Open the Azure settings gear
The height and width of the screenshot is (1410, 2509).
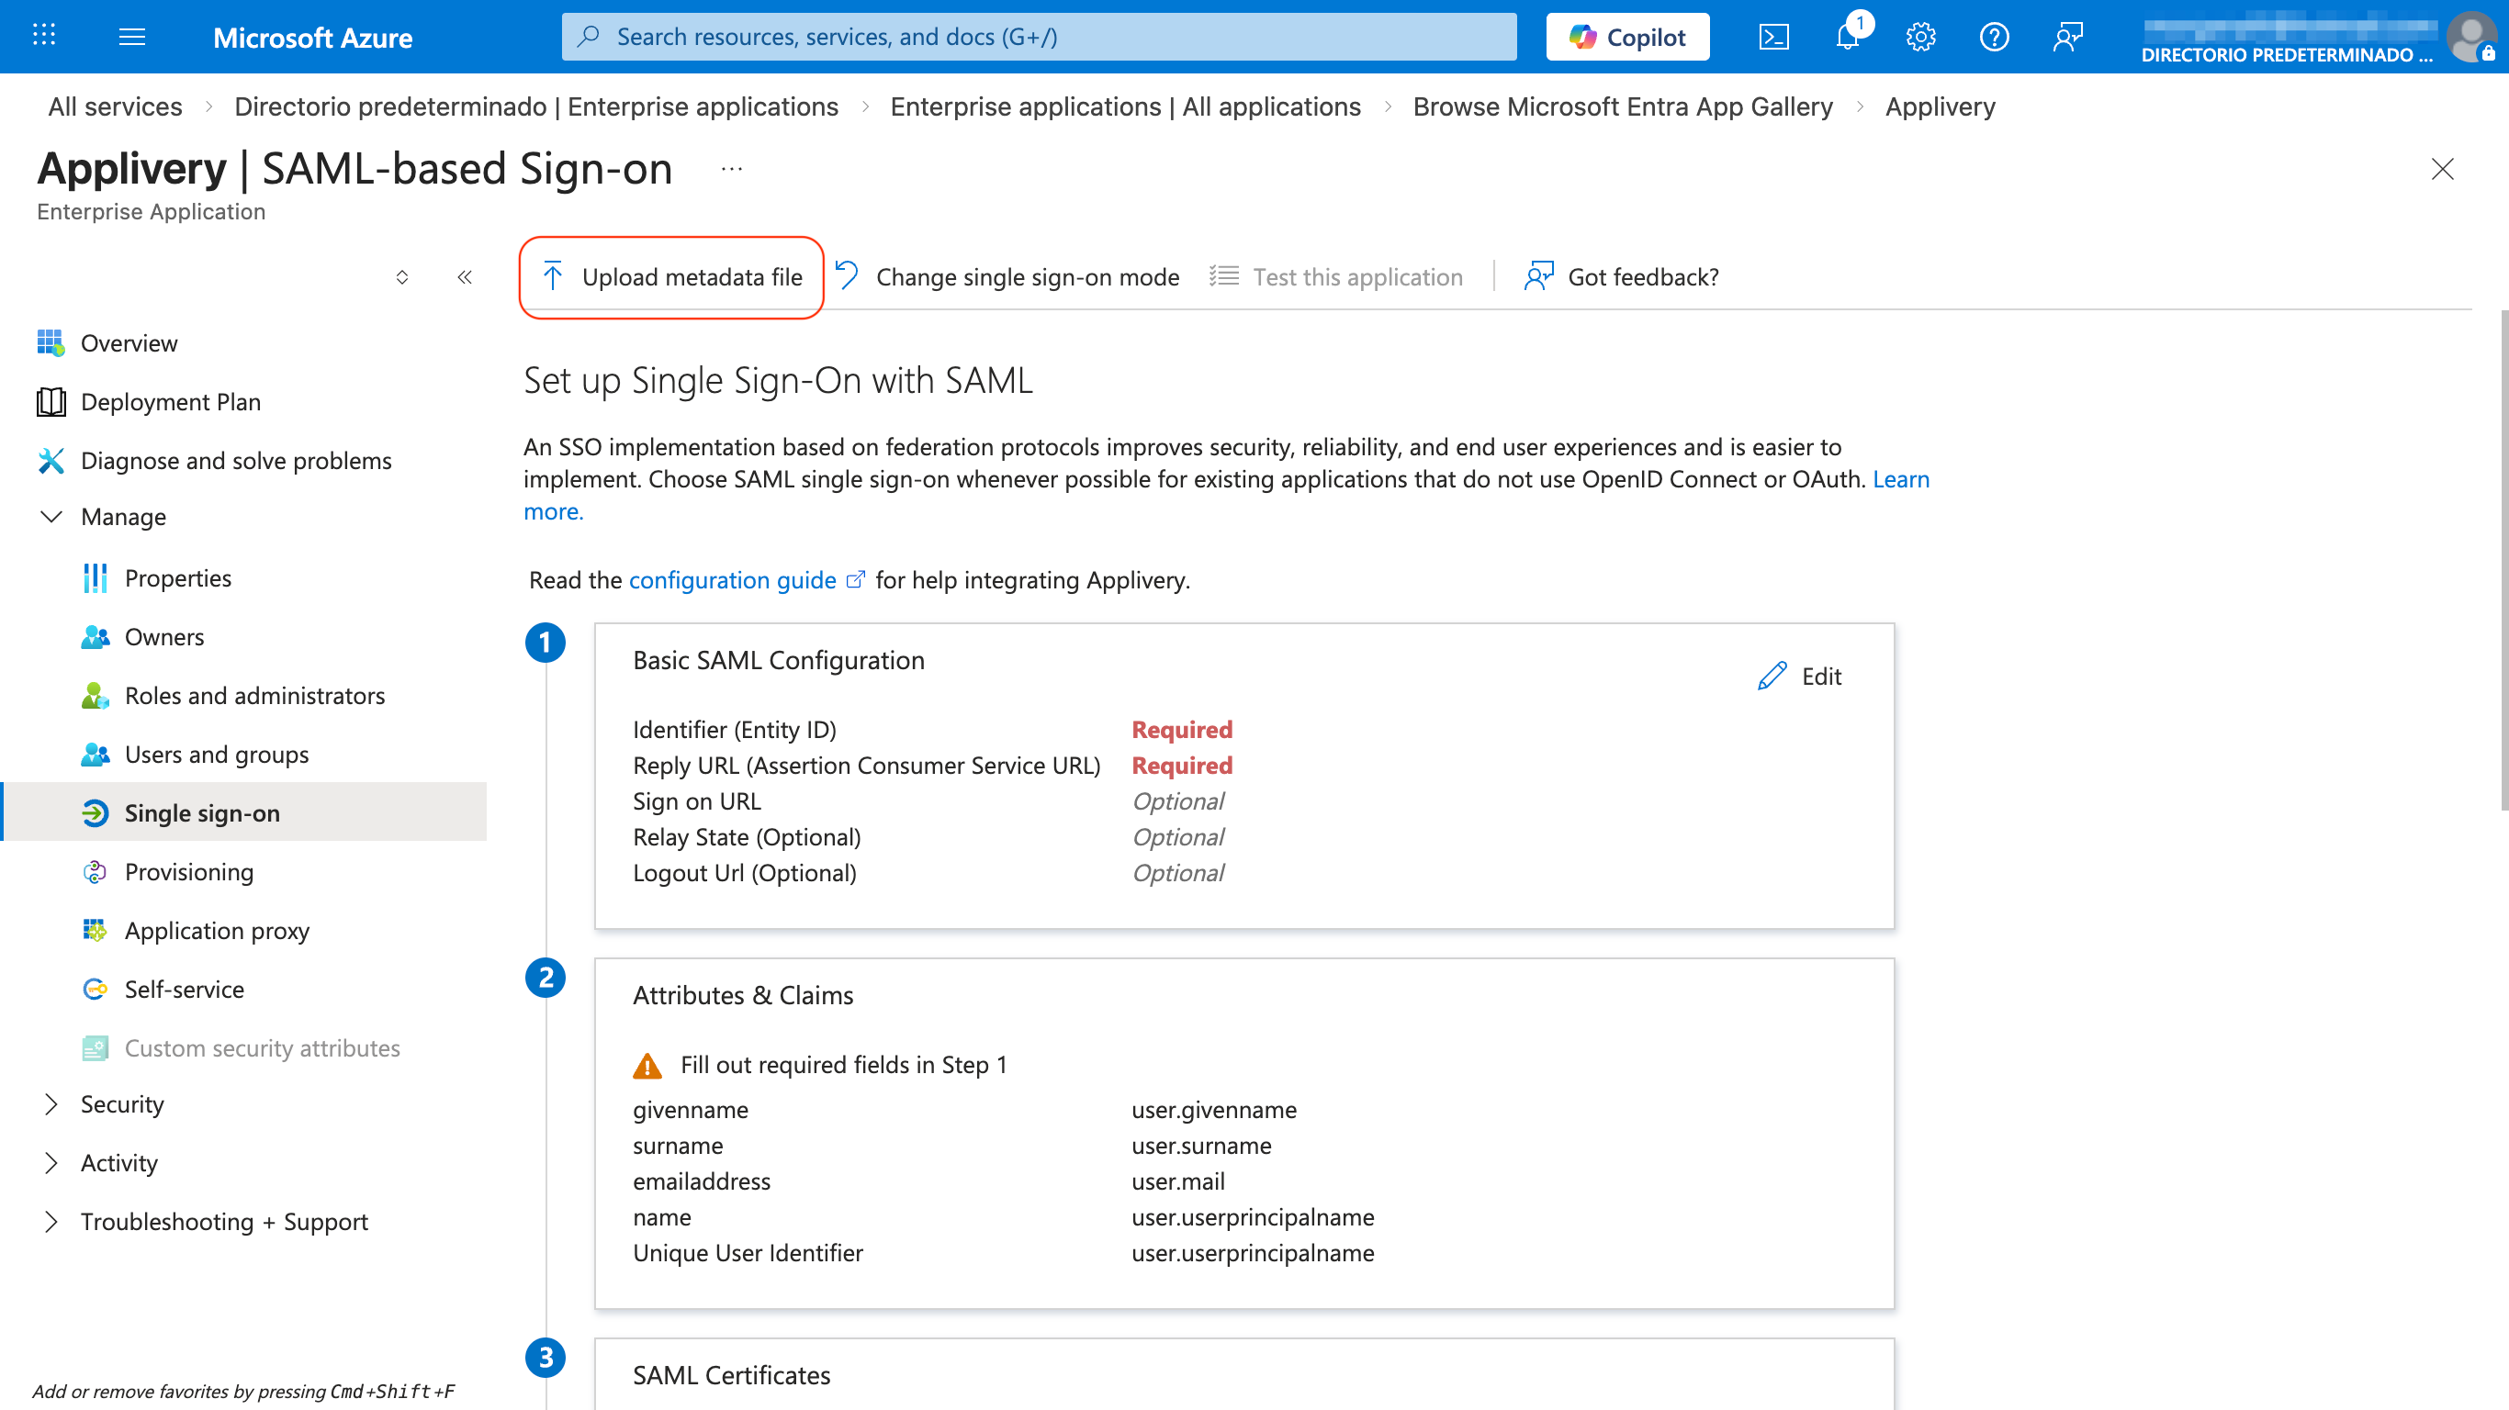click(x=1919, y=36)
